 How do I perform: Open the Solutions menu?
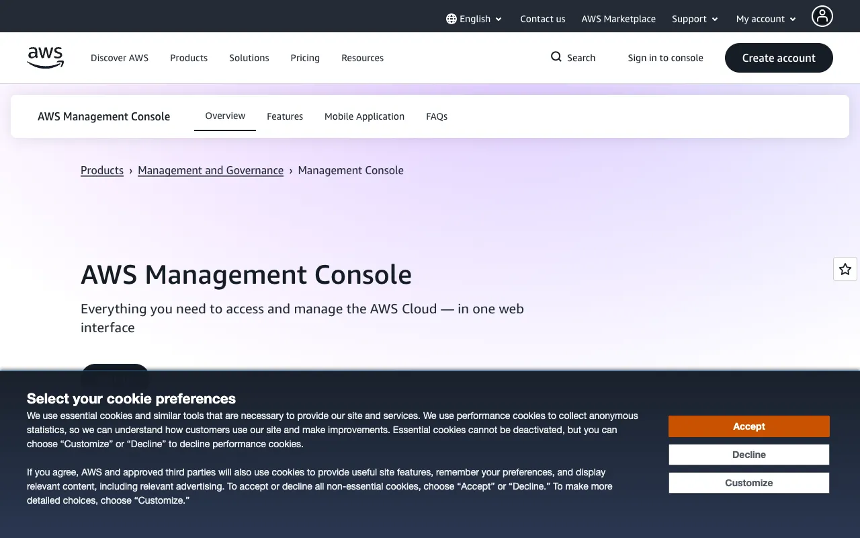point(249,58)
